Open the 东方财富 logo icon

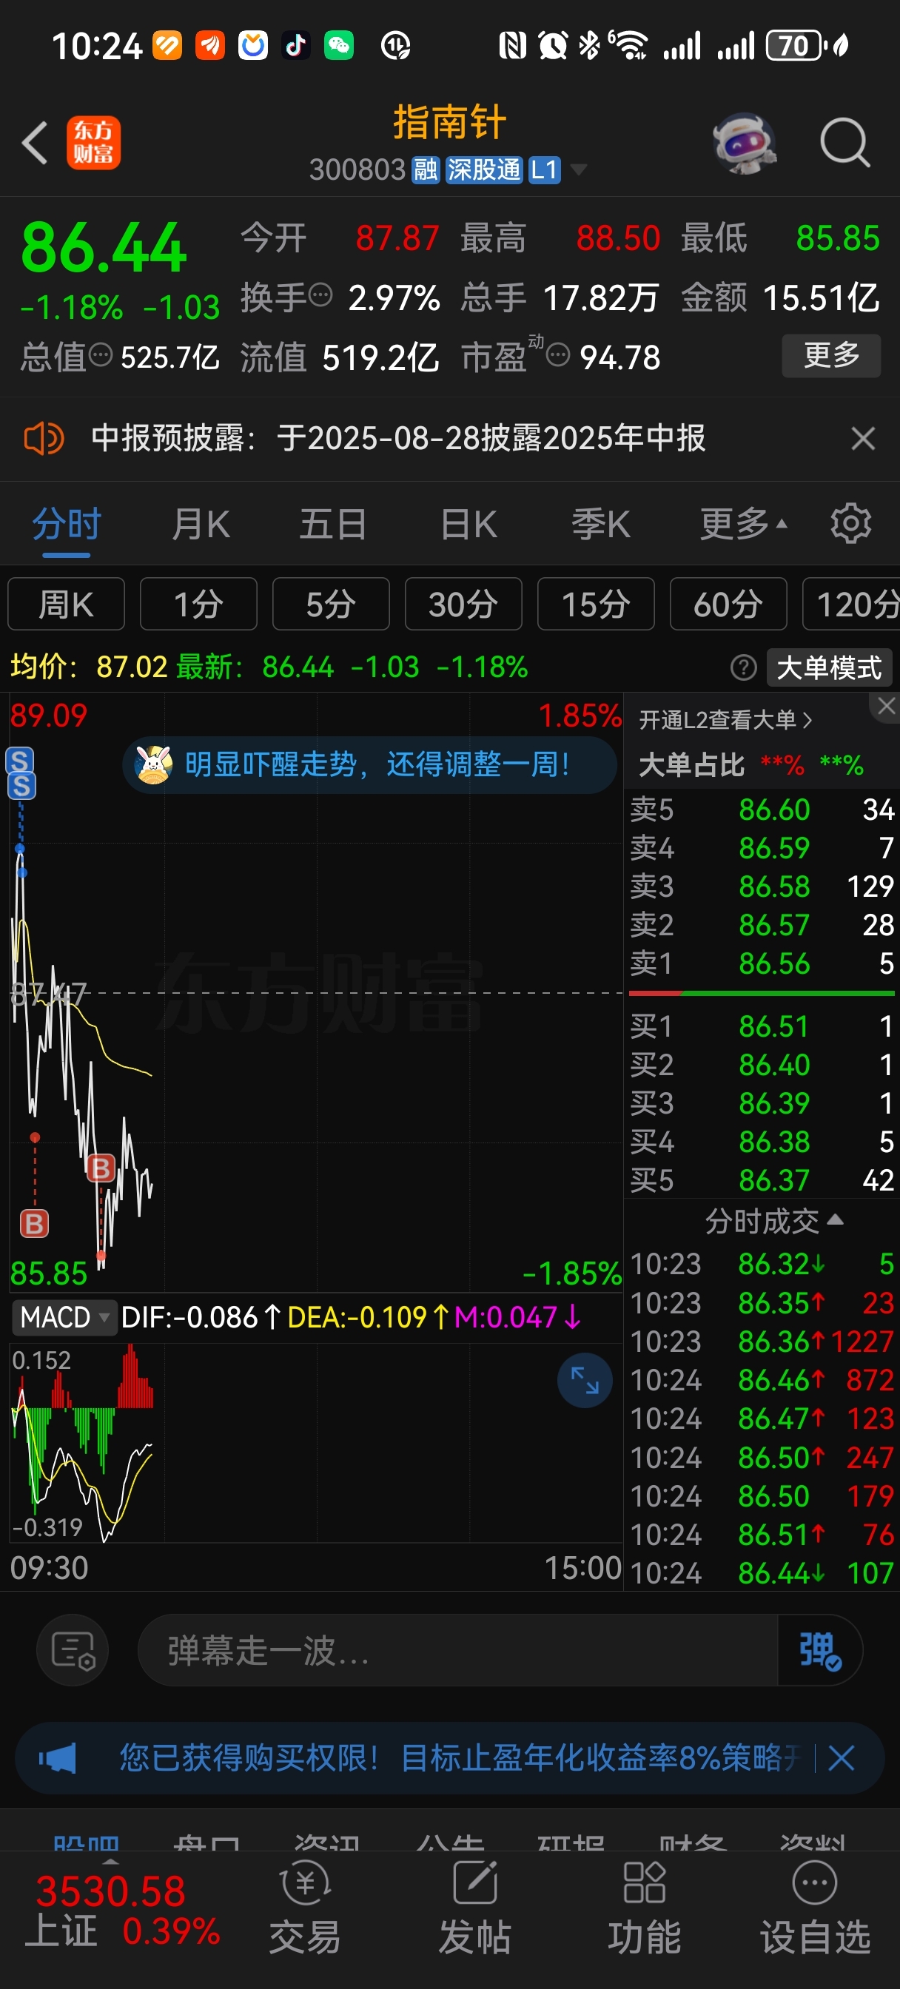(93, 143)
